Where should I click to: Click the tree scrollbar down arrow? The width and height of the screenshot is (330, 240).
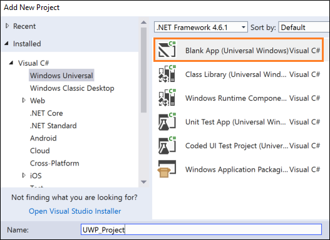coord(144,182)
